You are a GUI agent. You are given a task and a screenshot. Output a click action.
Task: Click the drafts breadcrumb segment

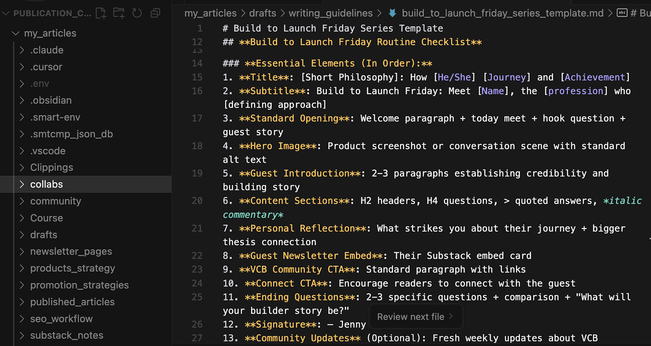[262, 13]
